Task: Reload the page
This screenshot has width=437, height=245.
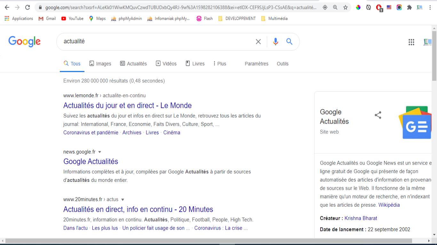Action: pyautogui.click(x=28, y=7)
